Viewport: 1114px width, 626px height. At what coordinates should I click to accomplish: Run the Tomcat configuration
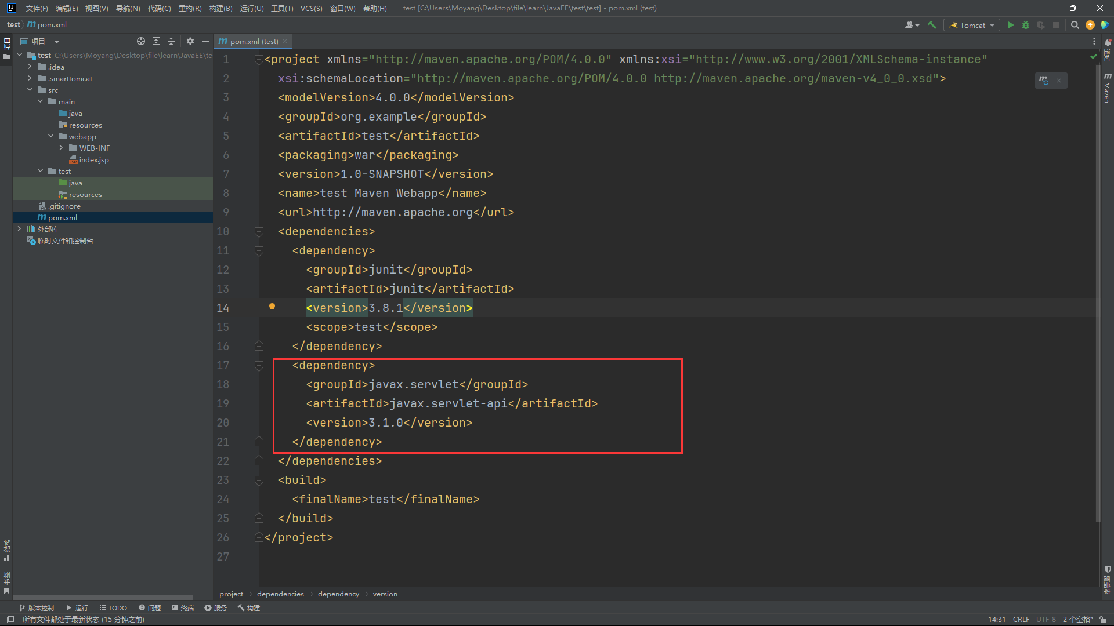(x=1011, y=25)
